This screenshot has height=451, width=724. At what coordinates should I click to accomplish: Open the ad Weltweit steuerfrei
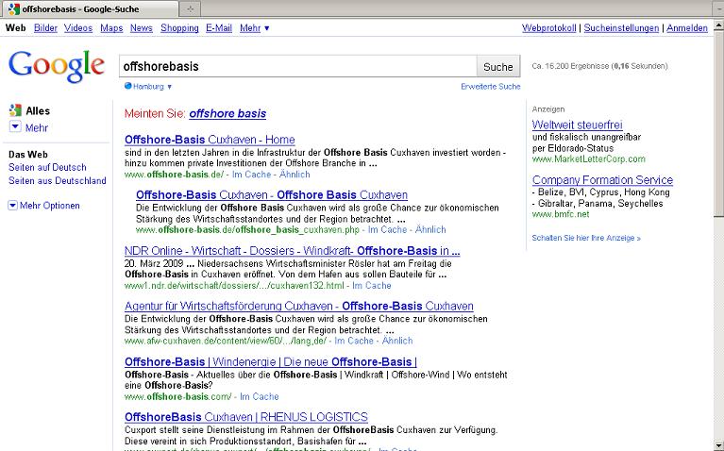pyautogui.click(x=577, y=125)
